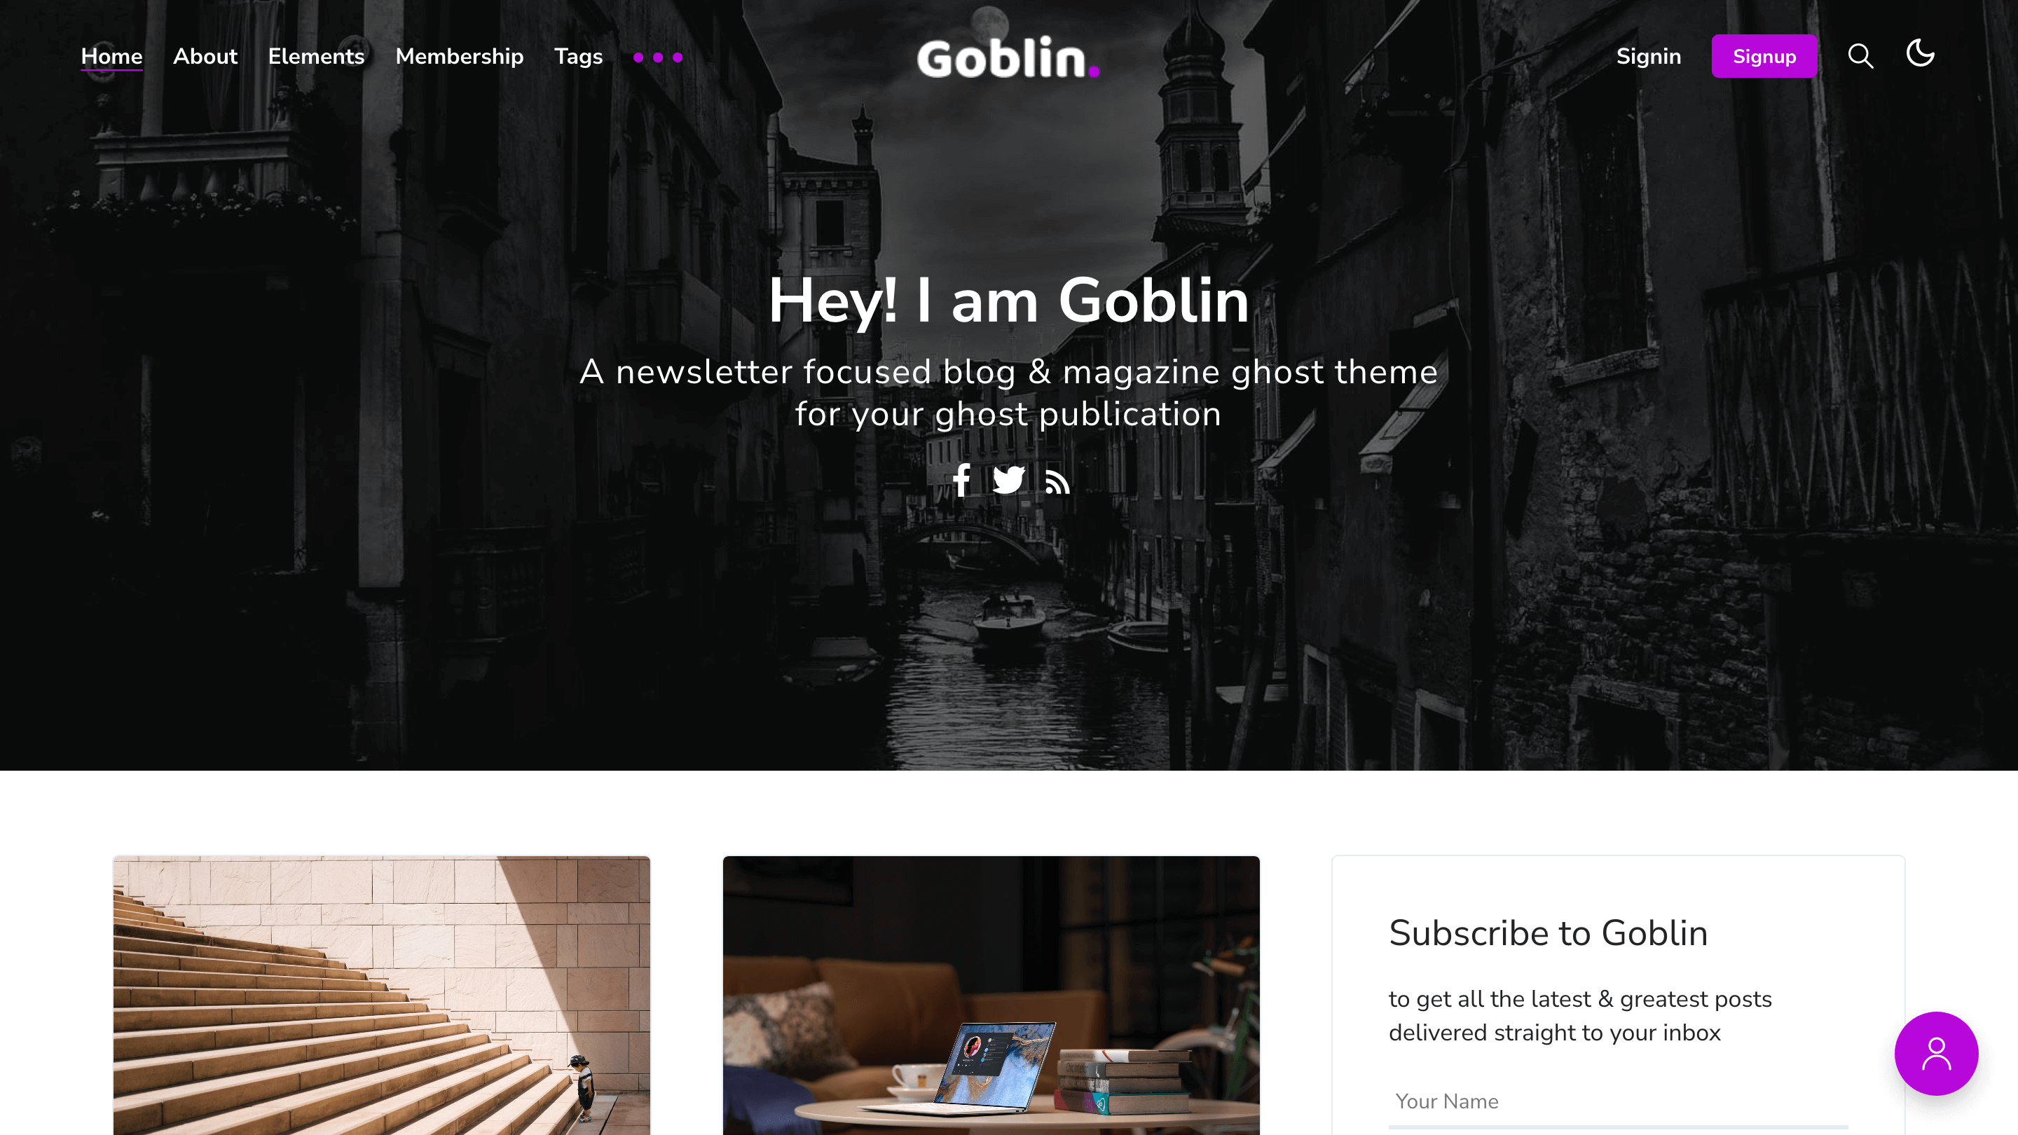Click the Goblin logo in header
This screenshot has width=2018, height=1135.
[1008, 57]
